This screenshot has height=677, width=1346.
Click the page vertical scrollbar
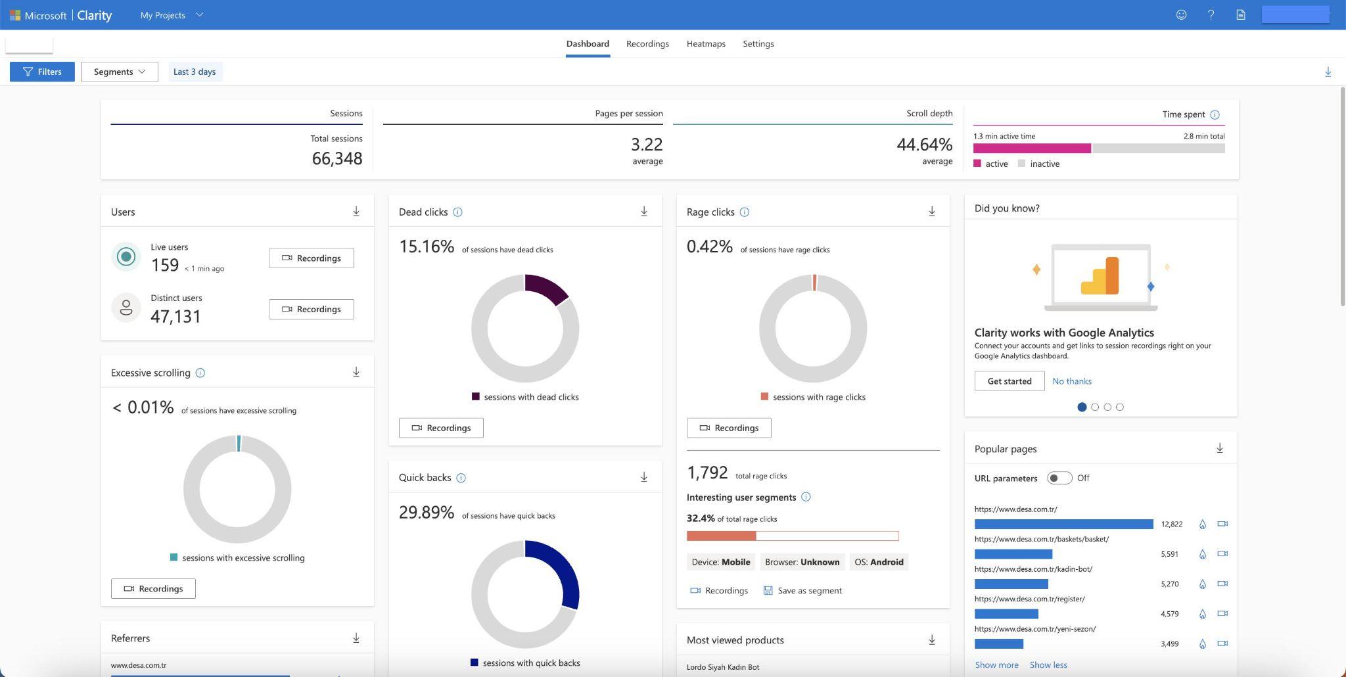tap(1342, 196)
